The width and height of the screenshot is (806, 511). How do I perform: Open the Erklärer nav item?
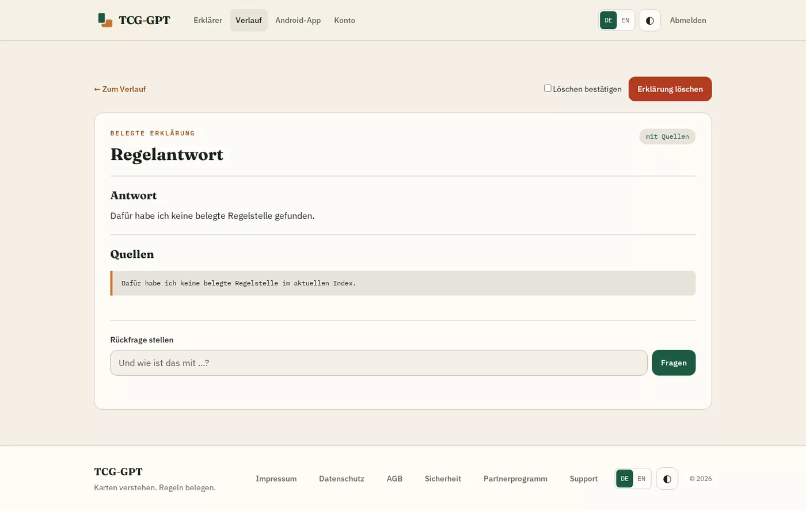pyautogui.click(x=208, y=20)
